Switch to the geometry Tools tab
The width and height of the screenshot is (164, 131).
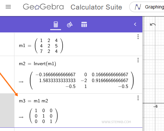[70, 25]
